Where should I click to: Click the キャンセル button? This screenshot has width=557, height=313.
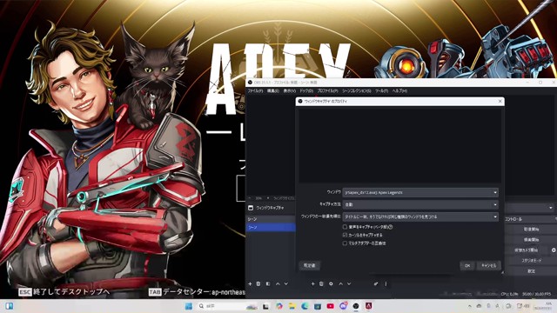[489, 265]
